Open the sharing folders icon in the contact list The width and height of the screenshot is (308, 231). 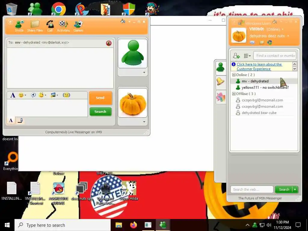pyautogui.click(x=262, y=42)
